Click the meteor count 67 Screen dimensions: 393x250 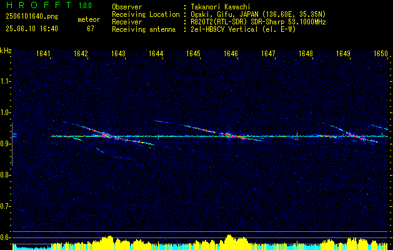tap(91, 29)
